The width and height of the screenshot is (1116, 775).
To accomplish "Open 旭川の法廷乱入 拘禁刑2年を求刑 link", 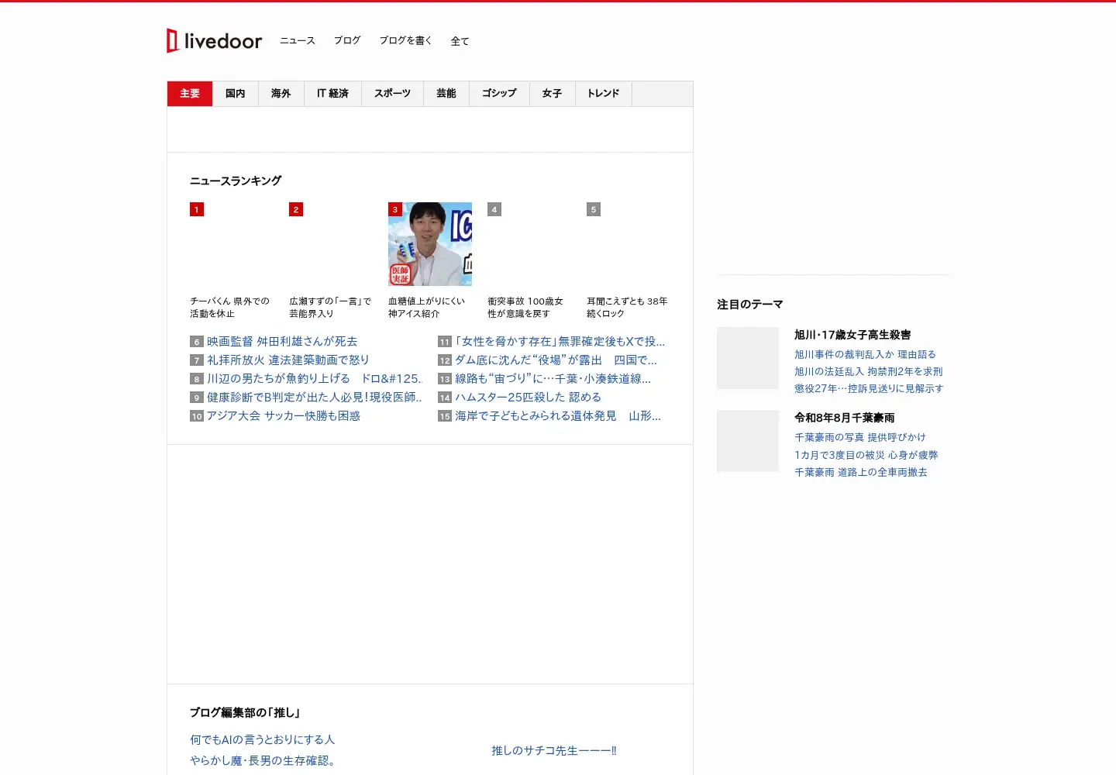I will pos(869,371).
